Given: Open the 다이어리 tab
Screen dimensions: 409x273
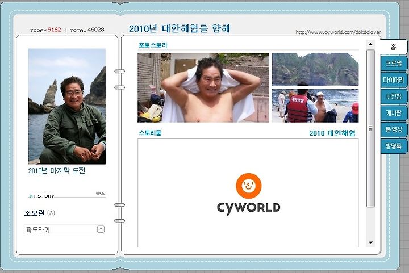Looking at the screenshot, I should pos(394,80).
